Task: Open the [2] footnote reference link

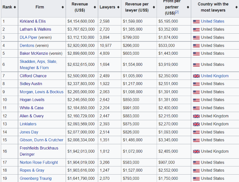Action: pyautogui.click(x=177, y=12)
